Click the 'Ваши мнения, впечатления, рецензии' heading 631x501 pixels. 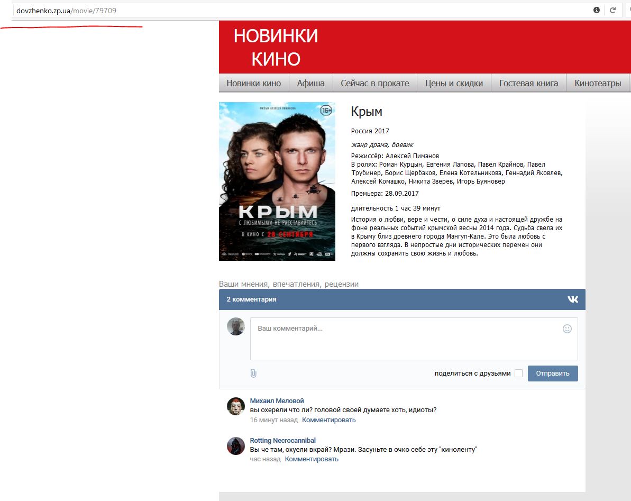pos(289,284)
